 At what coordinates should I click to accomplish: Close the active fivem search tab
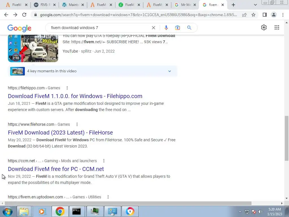[x=223, y=5]
